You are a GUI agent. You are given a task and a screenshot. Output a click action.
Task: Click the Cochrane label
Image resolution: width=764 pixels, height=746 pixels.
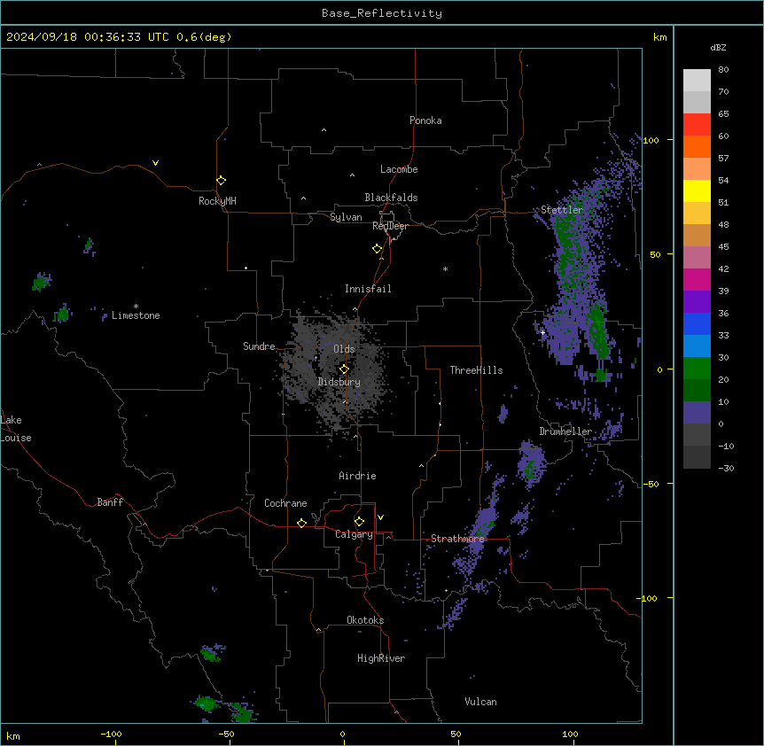click(285, 503)
